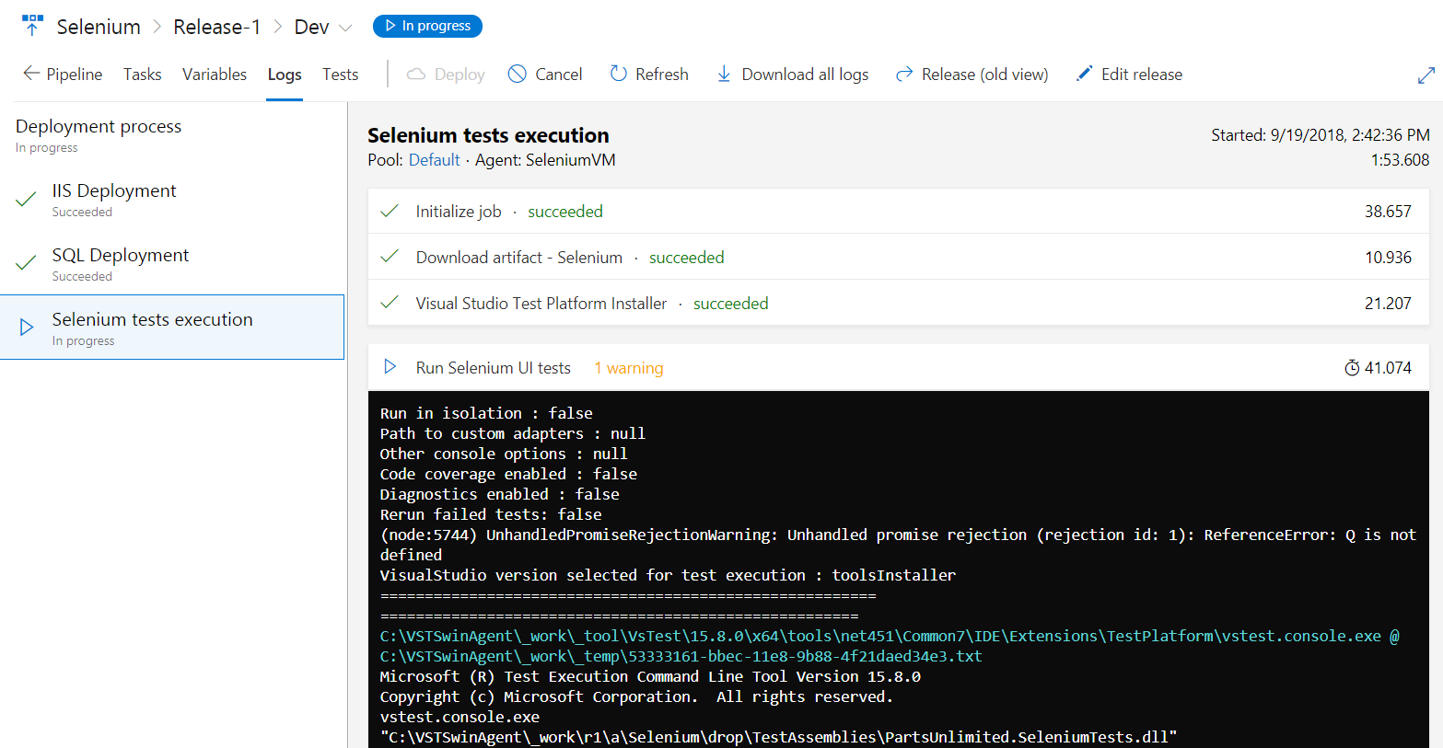Viewport: 1443px width, 748px height.
Task: Click the Deploy button label
Action: point(460,75)
